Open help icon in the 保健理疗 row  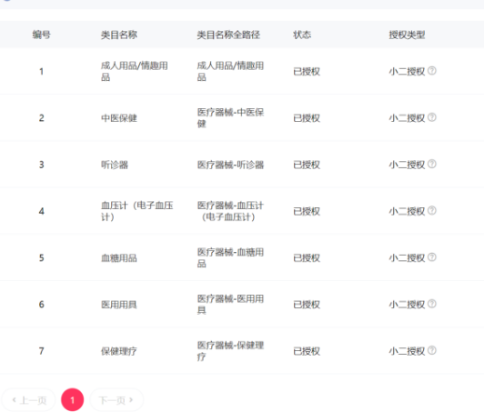click(432, 350)
